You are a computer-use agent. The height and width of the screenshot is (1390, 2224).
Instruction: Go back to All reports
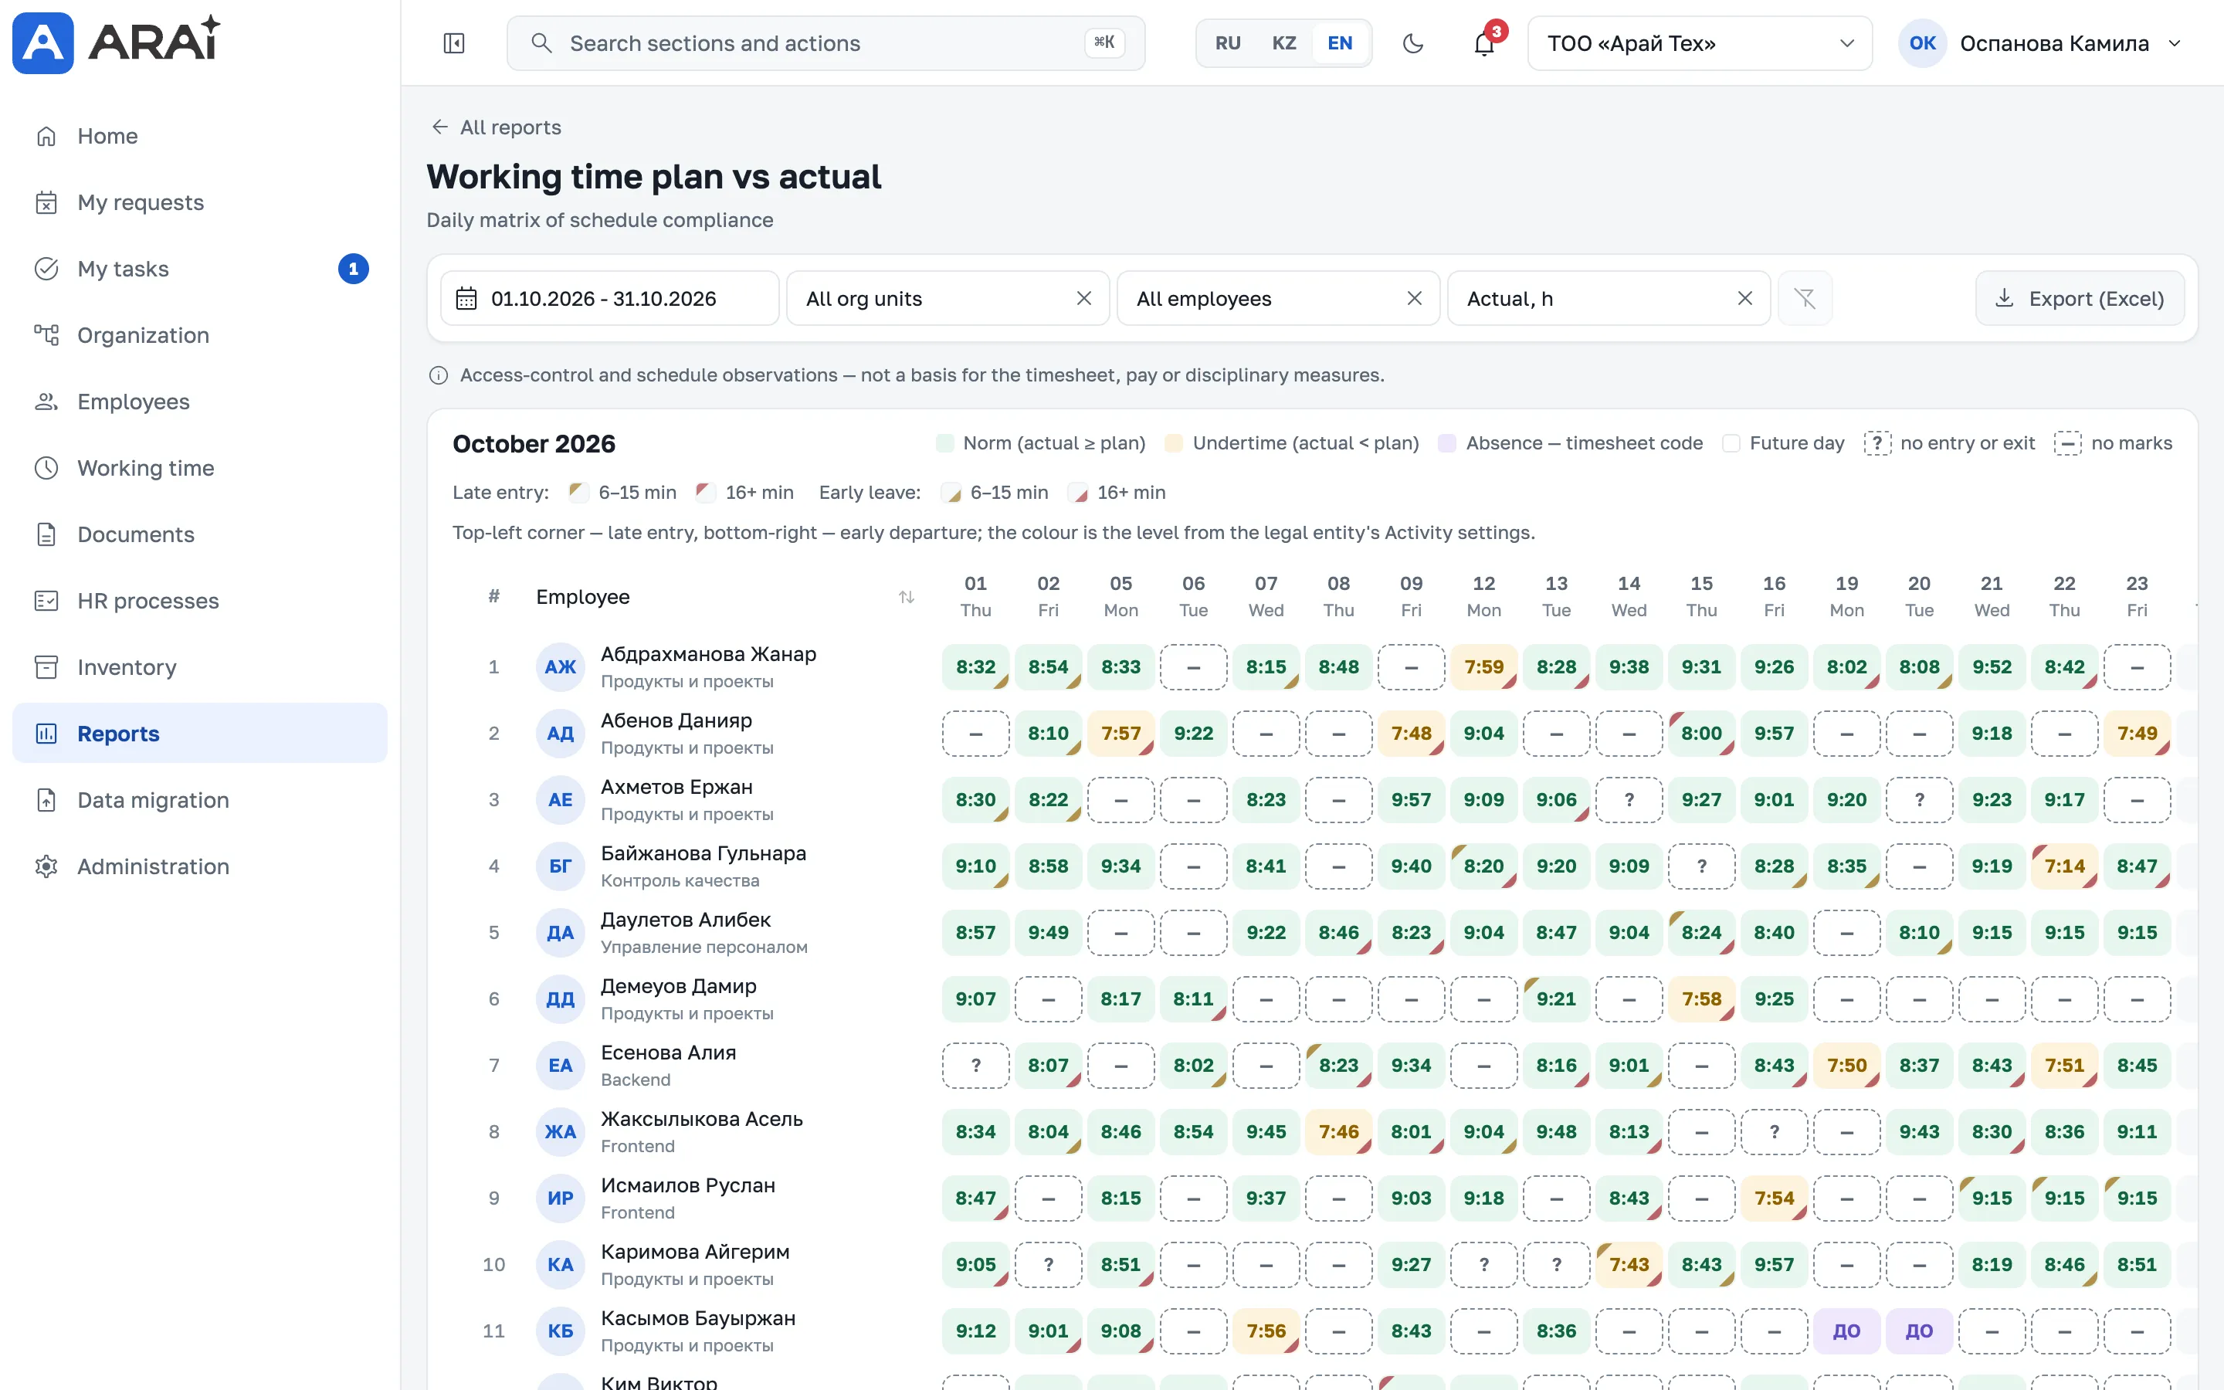[x=497, y=127]
